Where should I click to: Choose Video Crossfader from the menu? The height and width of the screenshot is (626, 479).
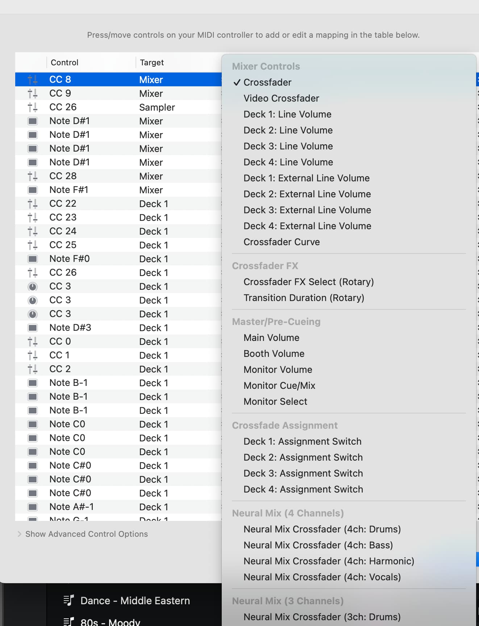point(281,98)
